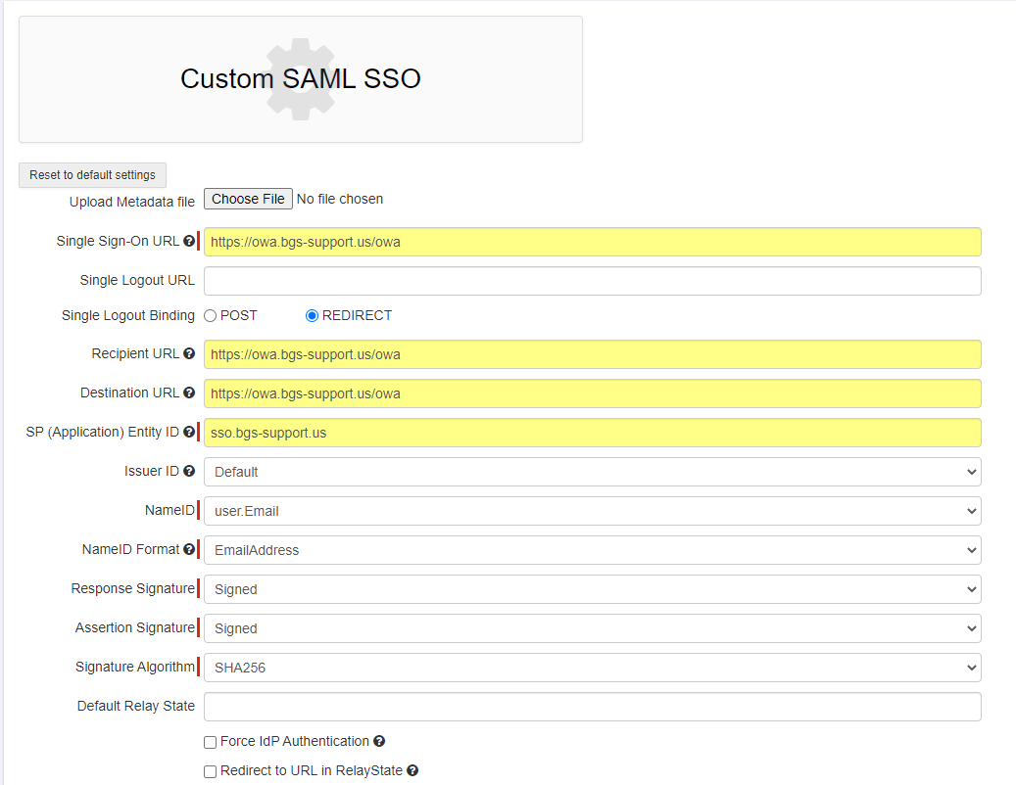
Task: Open the Assertion Signature dropdown
Action: coord(592,628)
